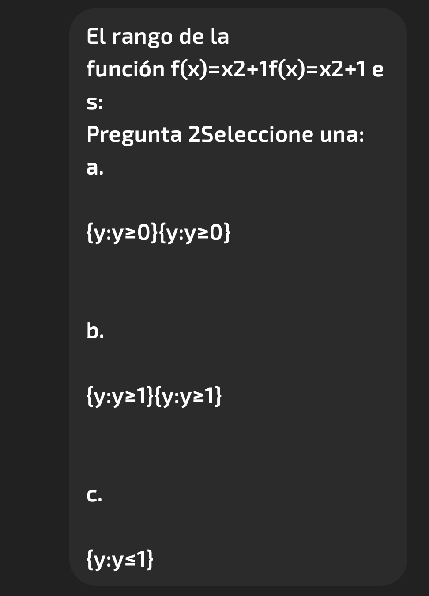Viewport: 429px width, 596px height.
Task: Select answer option labeled c.
Action: [94, 495]
